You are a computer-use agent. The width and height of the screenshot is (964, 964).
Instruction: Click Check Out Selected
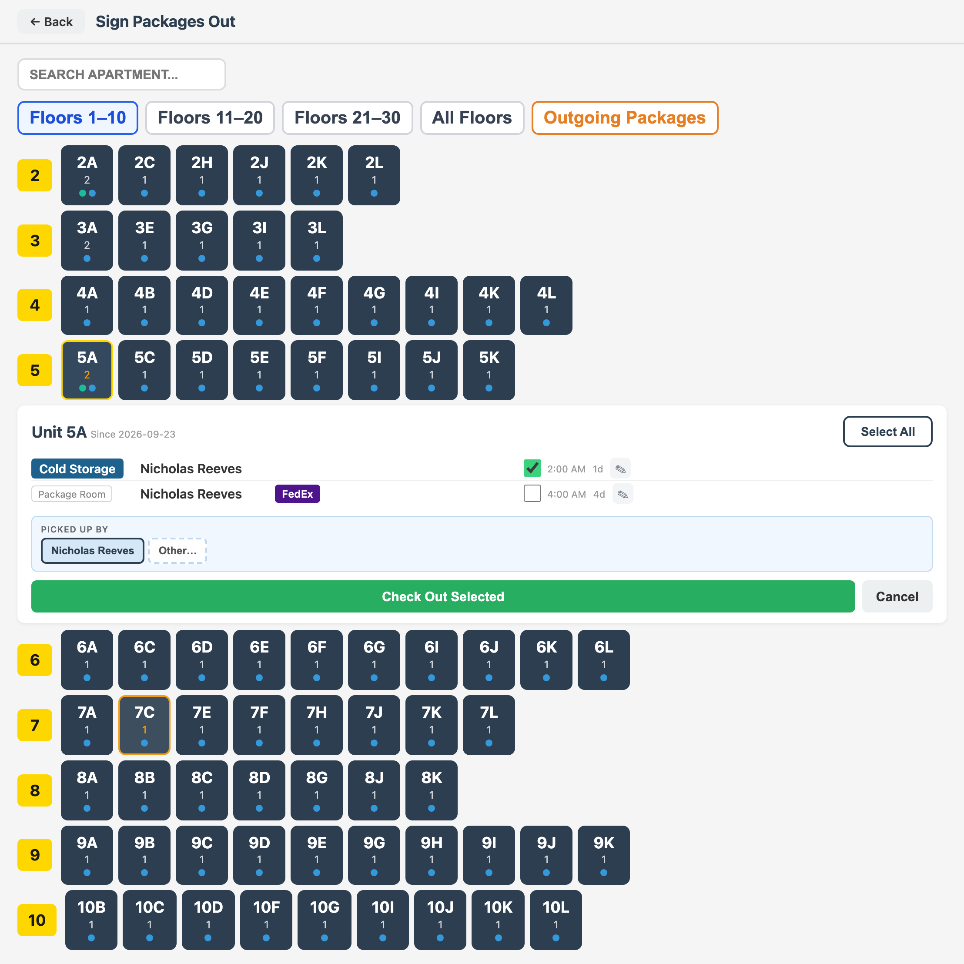[x=443, y=596]
